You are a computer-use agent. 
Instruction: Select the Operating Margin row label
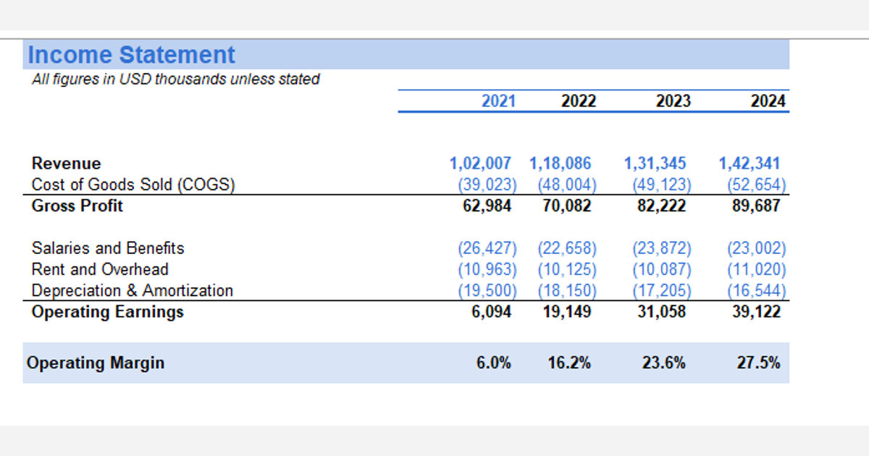[x=96, y=363]
